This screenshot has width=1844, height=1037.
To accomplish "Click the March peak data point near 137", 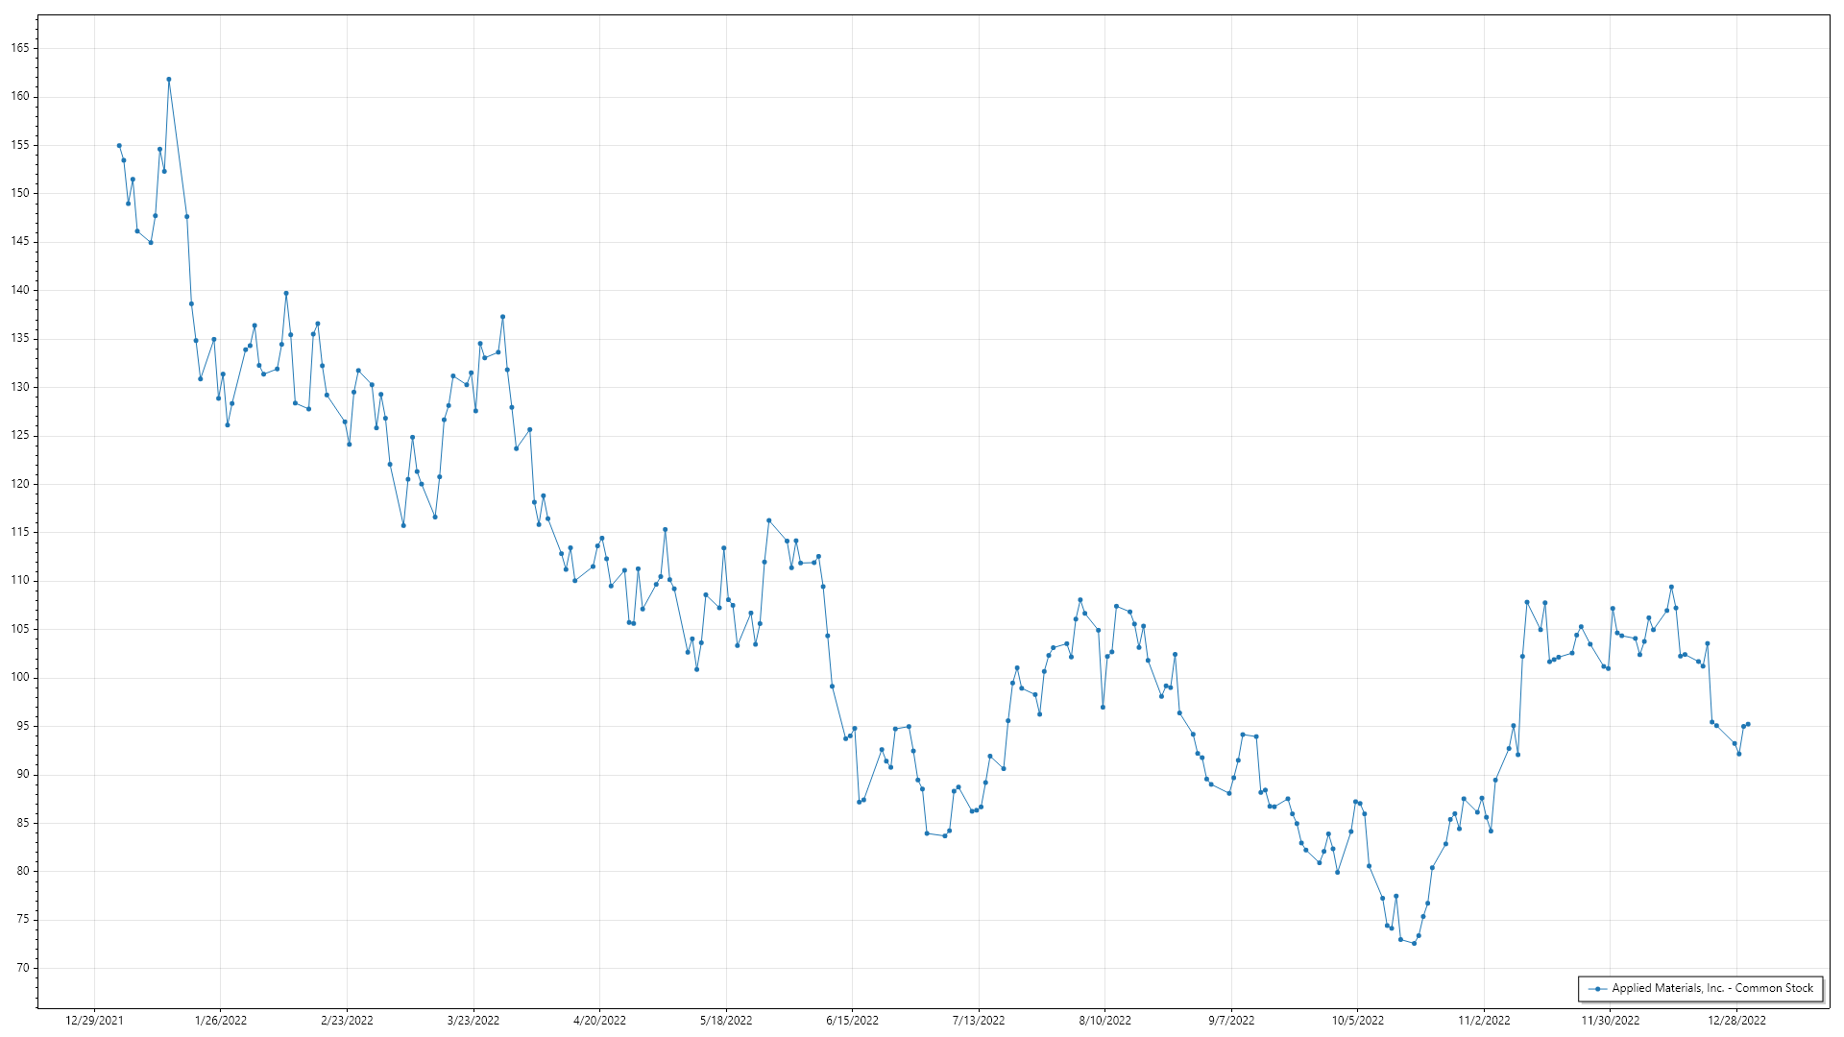I will (x=502, y=317).
